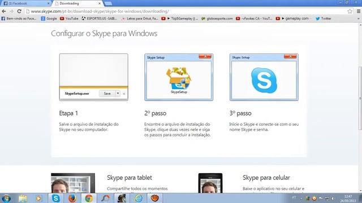
Task: Open the Letras para Orkut bookmark
Action: (140, 19)
